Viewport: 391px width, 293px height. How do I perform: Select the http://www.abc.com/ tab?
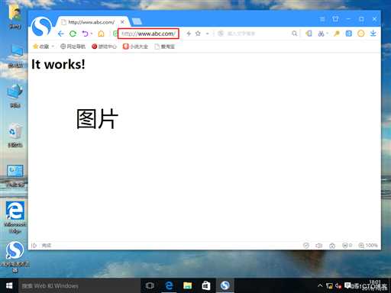coord(91,22)
